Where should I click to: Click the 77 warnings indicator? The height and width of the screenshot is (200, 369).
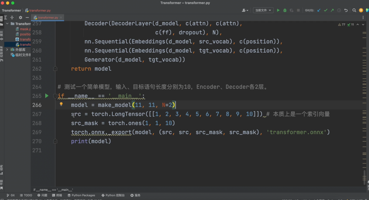(x=342, y=25)
